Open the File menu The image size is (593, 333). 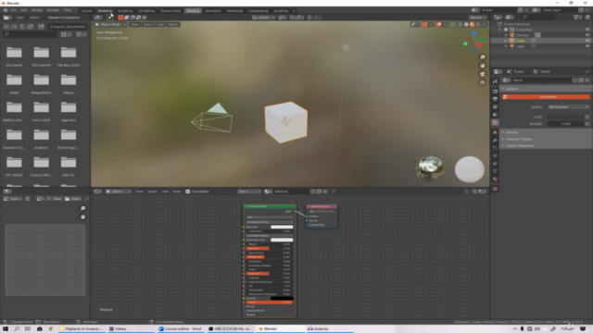click(14, 10)
